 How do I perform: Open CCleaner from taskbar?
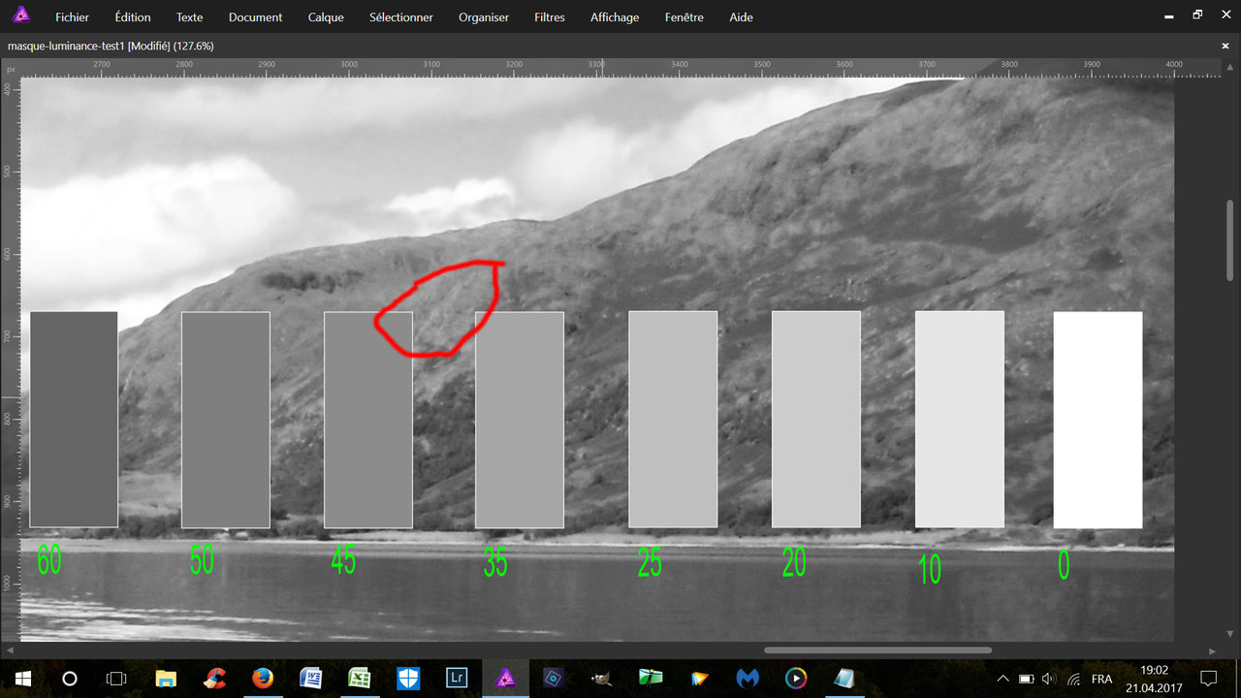214,679
